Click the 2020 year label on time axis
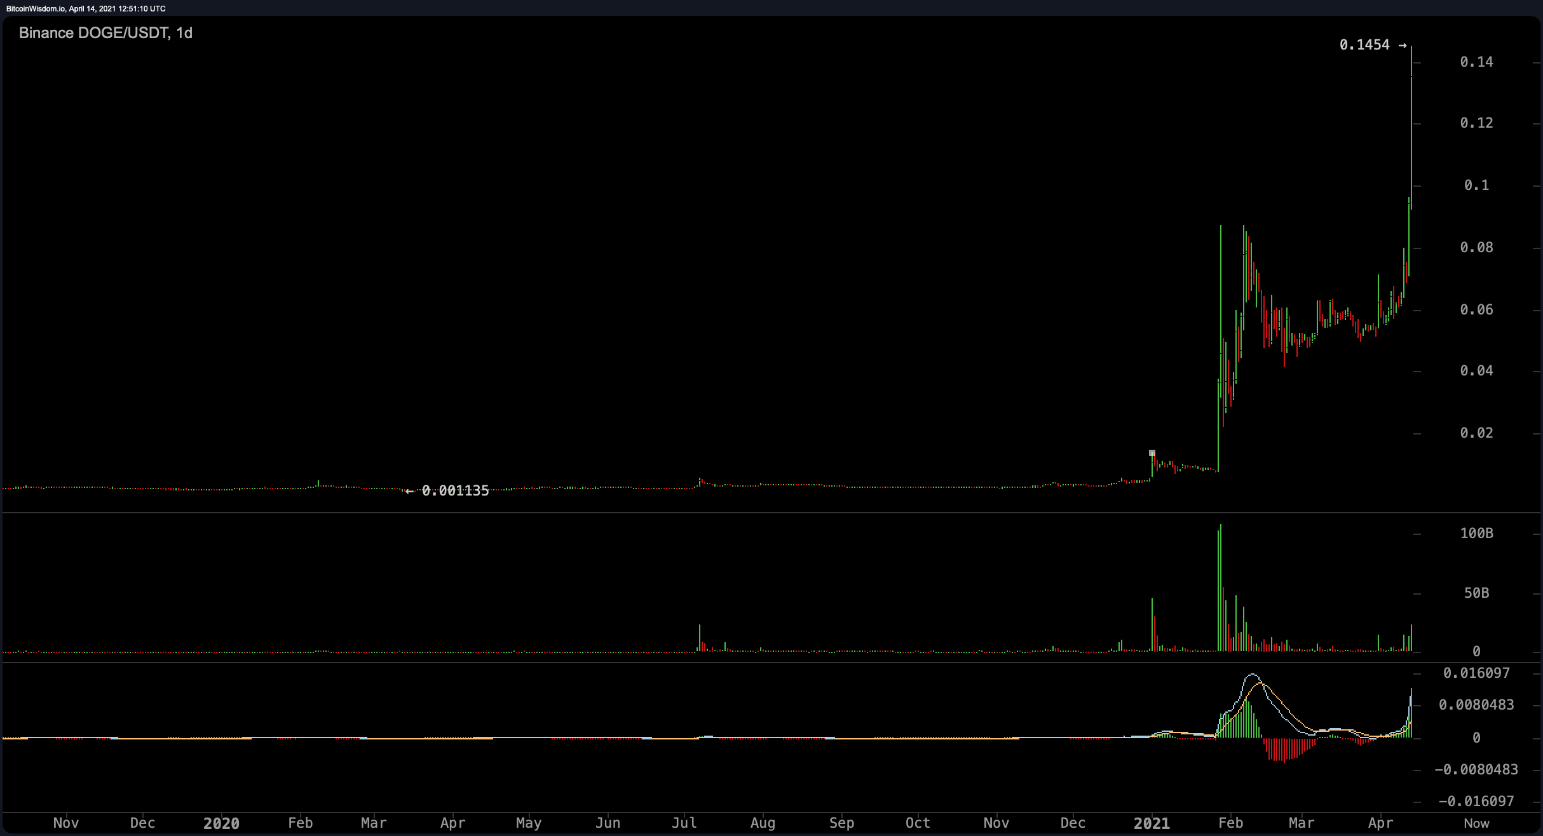The image size is (1543, 836). (x=221, y=824)
